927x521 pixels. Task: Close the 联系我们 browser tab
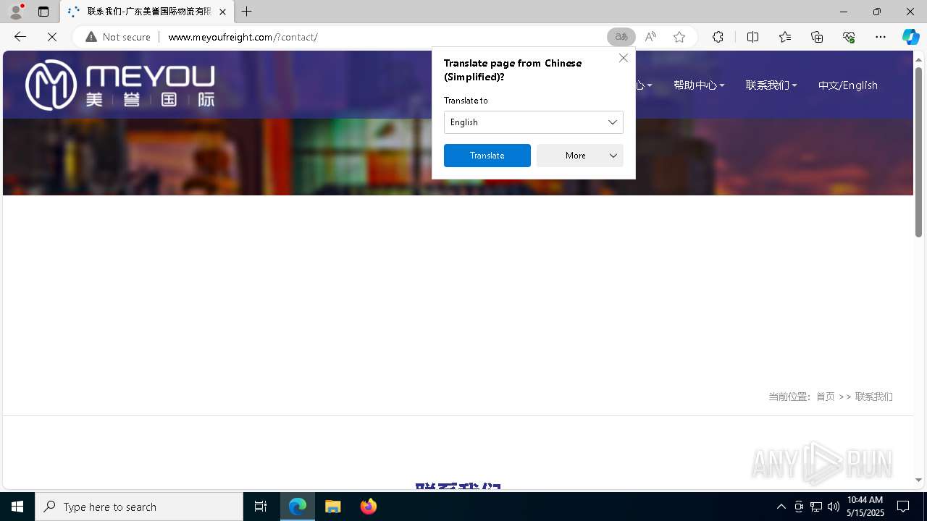[x=222, y=12]
